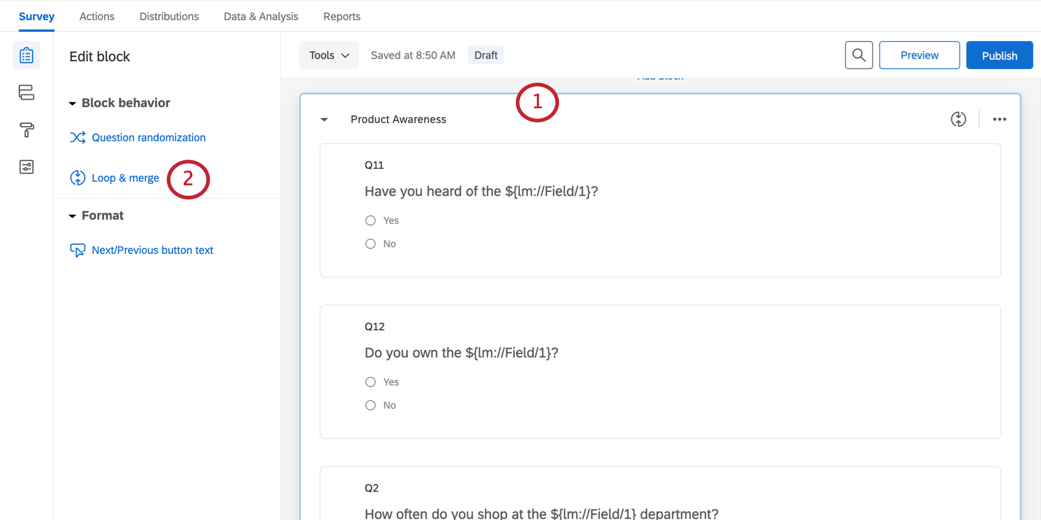Open the block options three-dot menu
The width and height of the screenshot is (1041, 520).
(999, 119)
